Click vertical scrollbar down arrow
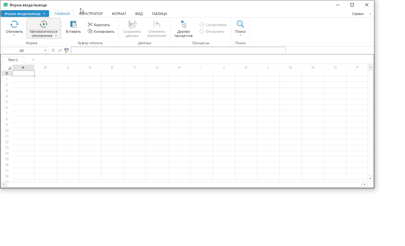Screen dimensions: 405x246 [370, 179]
